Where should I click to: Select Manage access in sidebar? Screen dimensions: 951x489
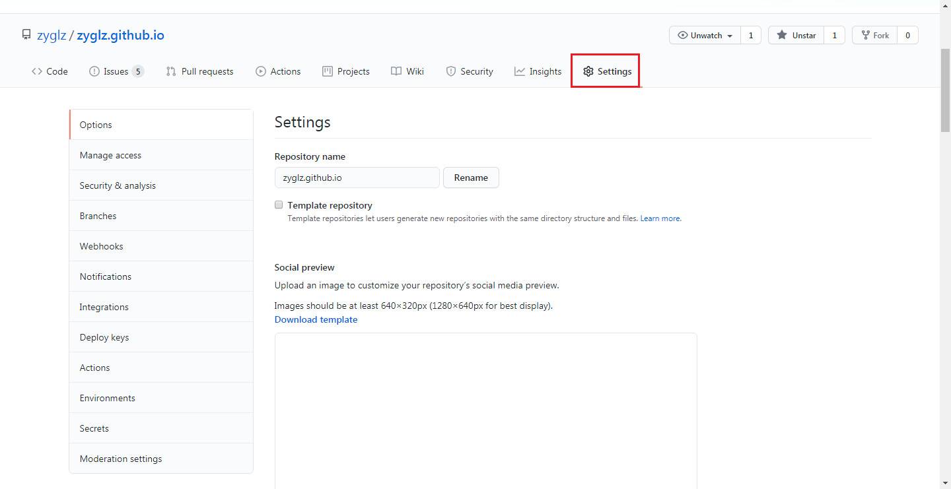pos(110,155)
